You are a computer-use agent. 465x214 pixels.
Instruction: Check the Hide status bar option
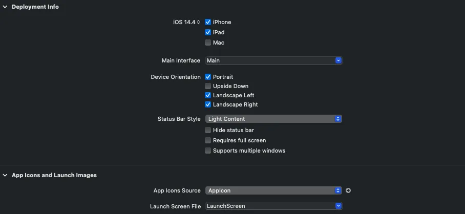click(x=208, y=130)
